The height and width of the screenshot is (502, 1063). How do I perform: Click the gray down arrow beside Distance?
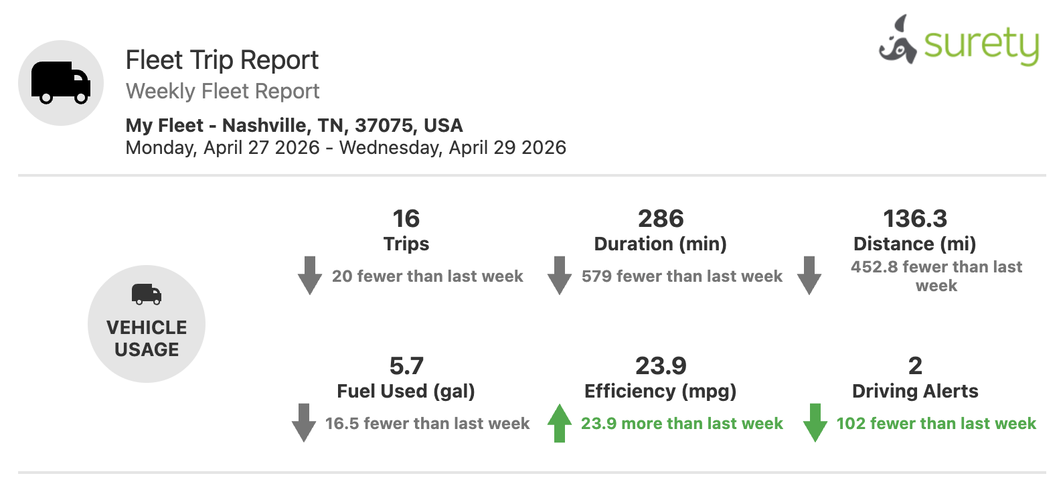tap(809, 275)
